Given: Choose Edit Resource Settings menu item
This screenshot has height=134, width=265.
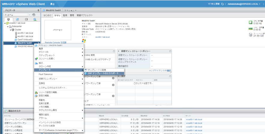Looking at the screenshot, I should [59, 92].
